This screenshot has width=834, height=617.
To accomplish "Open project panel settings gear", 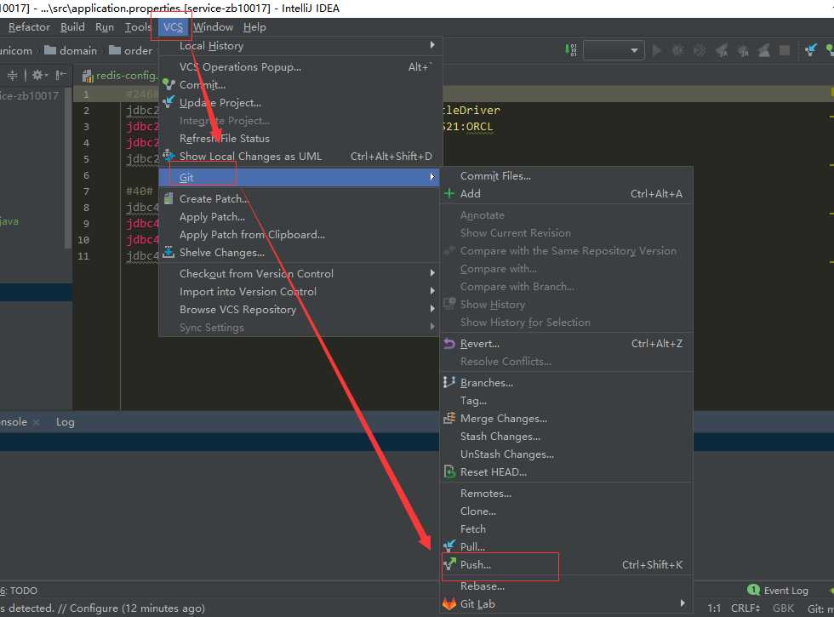I will (x=38, y=76).
